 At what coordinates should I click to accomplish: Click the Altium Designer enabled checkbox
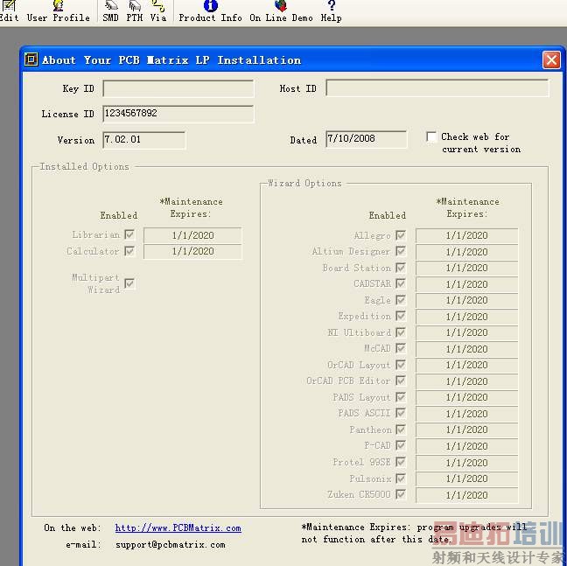point(400,251)
